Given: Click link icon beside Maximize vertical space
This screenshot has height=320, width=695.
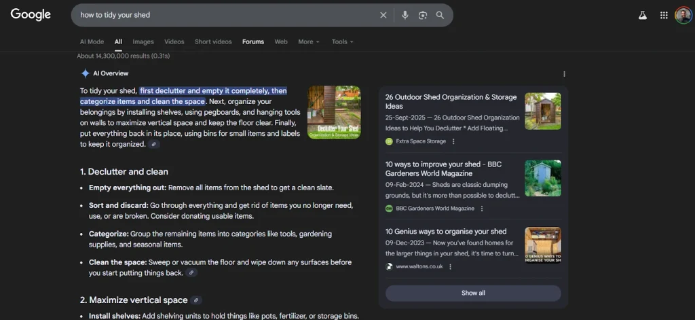Looking at the screenshot, I should click(196, 300).
